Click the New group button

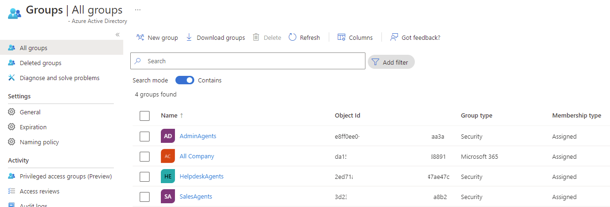[157, 37]
